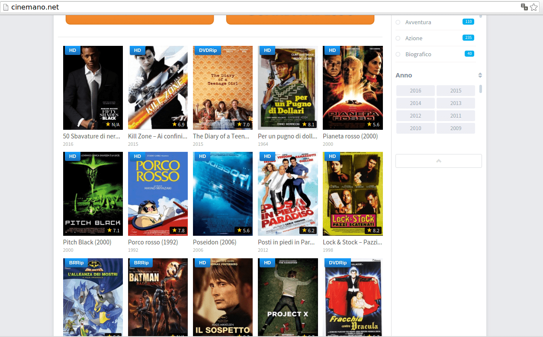Open L'alleanza dei mostri poster
The height and width of the screenshot is (337, 543).
[93, 297]
